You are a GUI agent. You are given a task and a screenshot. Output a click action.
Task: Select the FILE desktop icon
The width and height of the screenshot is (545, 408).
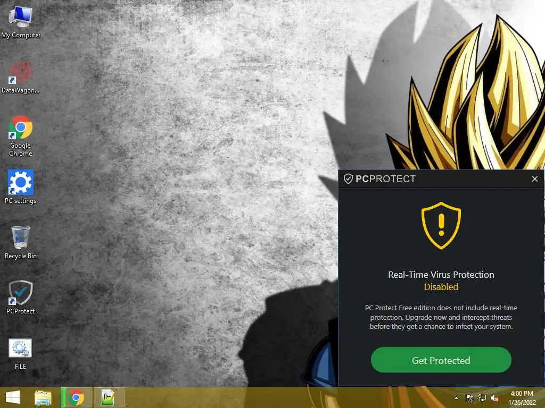(x=21, y=354)
